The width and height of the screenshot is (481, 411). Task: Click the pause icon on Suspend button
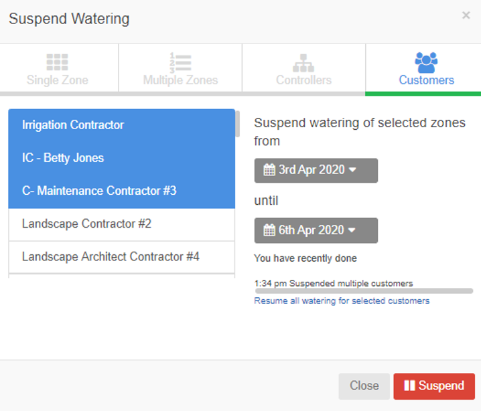pos(409,386)
